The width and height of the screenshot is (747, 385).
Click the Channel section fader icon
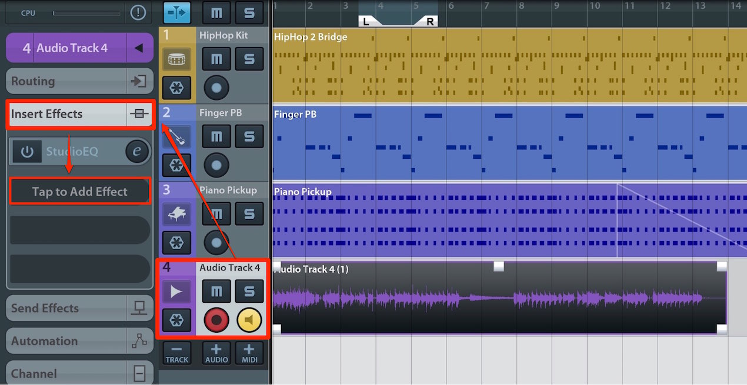click(139, 373)
